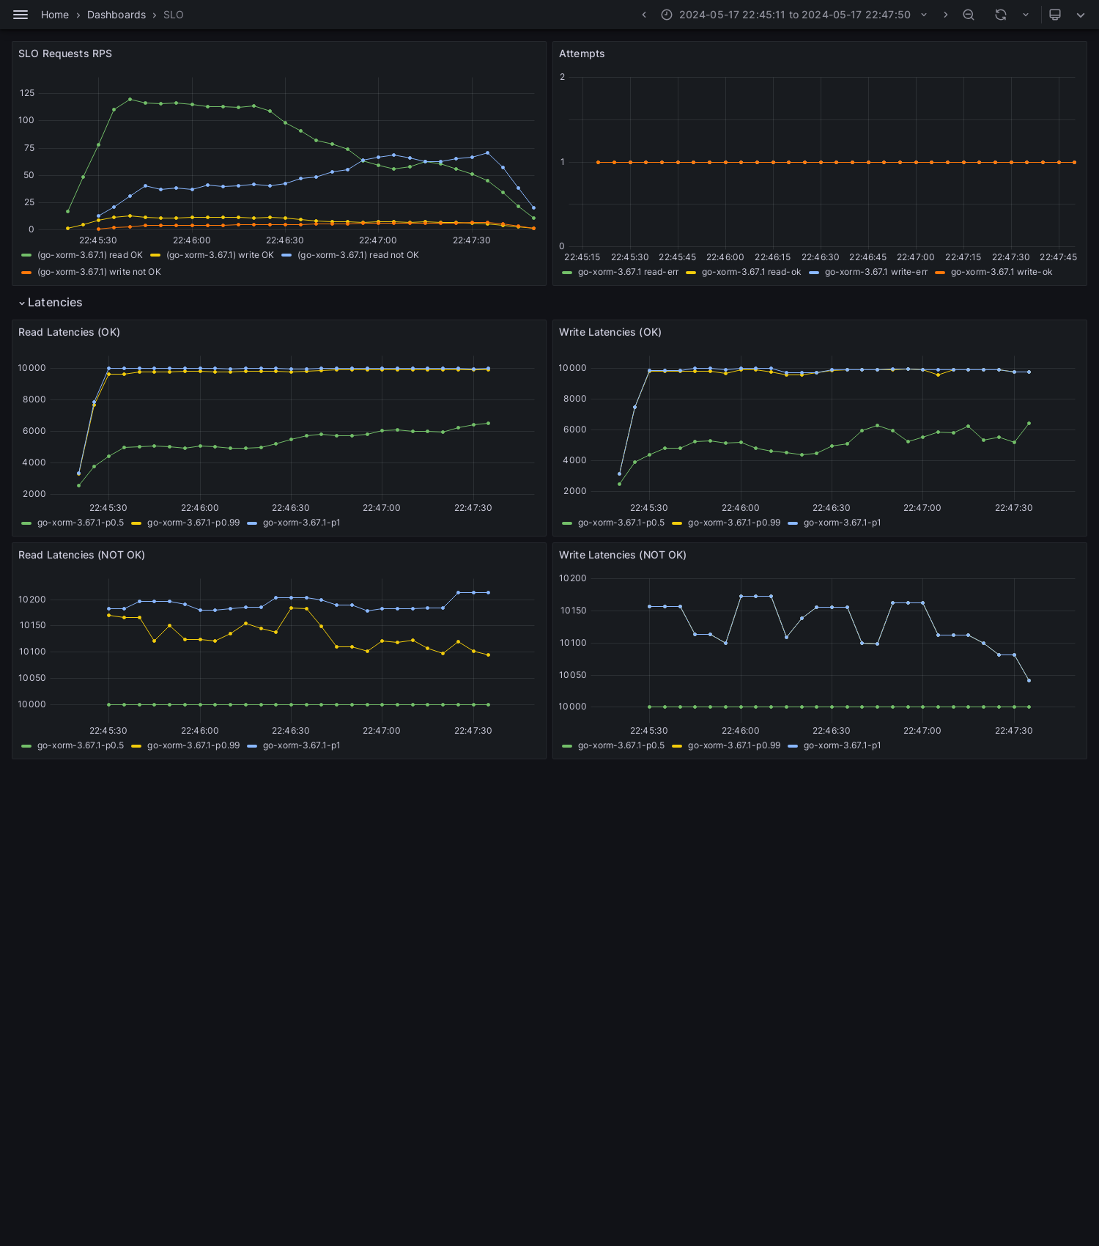Toggle write-err series in Attempts legend

876,272
